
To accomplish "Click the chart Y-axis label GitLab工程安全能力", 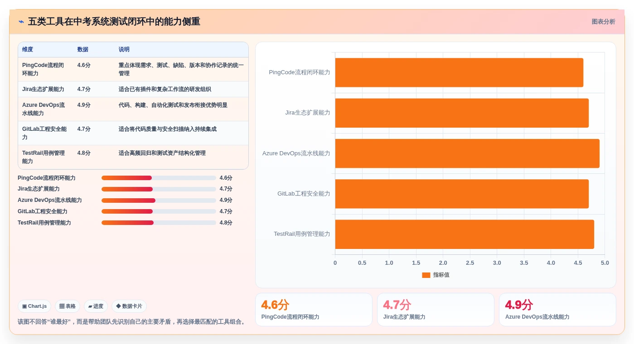I will 304,194.
